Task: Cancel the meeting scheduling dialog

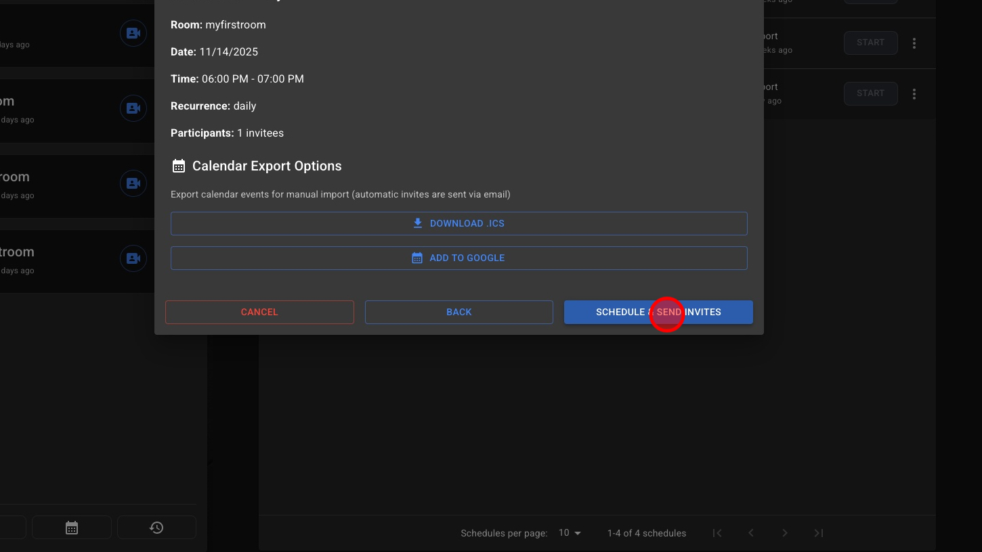Action: click(x=259, y=312)
